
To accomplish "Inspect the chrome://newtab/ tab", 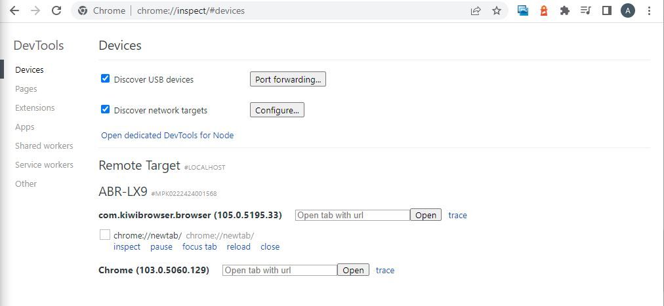I will click(127, 247).
